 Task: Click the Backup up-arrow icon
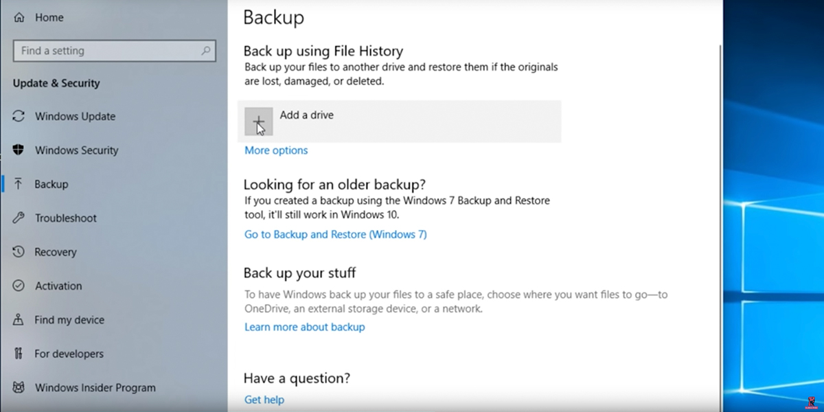tap(17, 184)
